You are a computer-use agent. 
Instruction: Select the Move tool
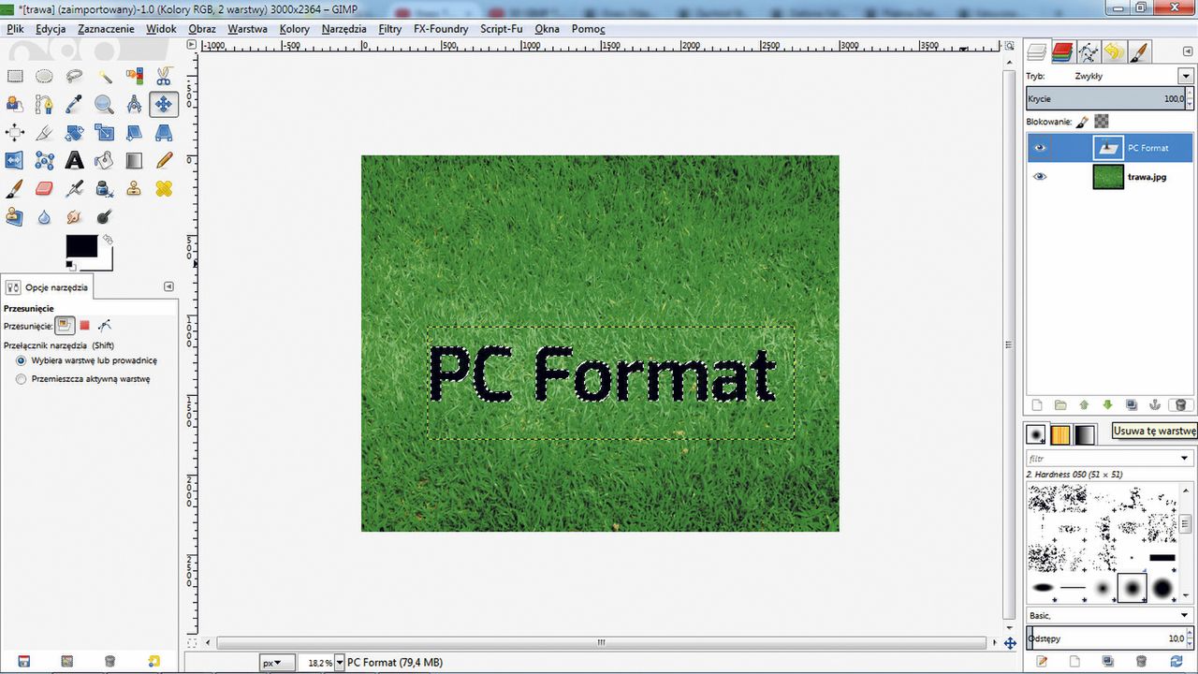point(164,105)
